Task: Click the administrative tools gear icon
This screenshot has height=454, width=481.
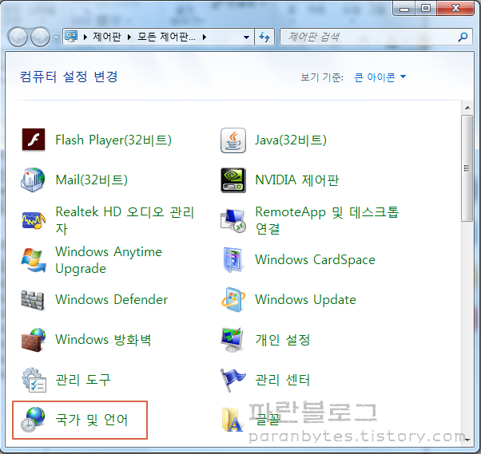Action: pyautogui.click(x=34, y=380)
